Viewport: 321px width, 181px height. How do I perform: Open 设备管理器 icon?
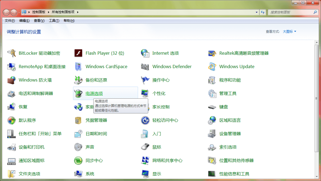[212, 134]
